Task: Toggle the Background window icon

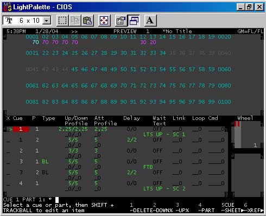Action: 134,21
